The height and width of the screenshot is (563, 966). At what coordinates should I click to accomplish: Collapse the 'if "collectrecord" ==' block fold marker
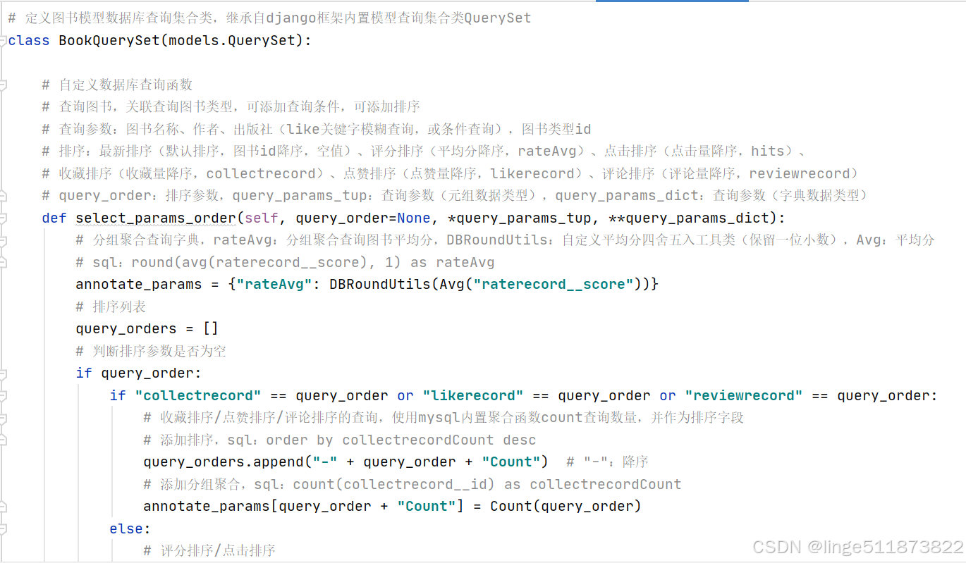click(3, 395)
